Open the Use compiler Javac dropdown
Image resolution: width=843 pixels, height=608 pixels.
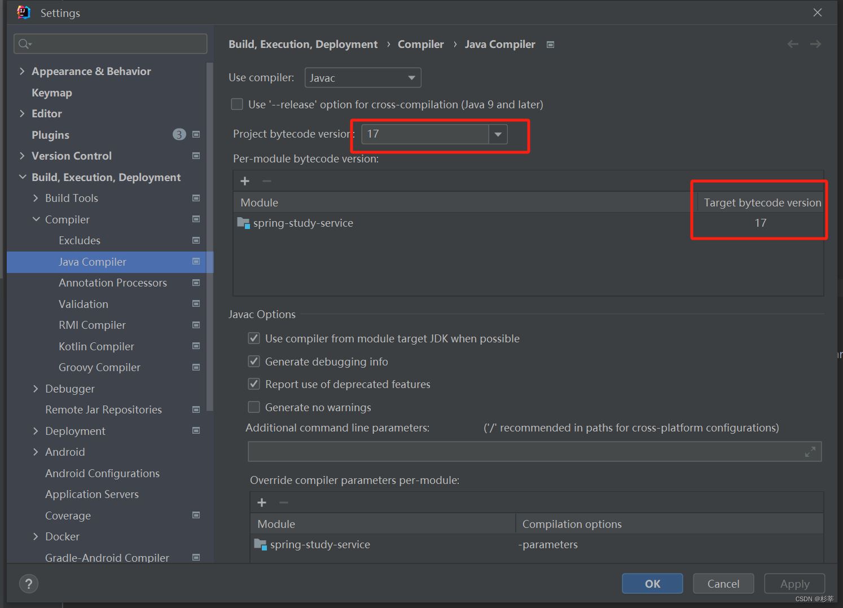(362, 78)
